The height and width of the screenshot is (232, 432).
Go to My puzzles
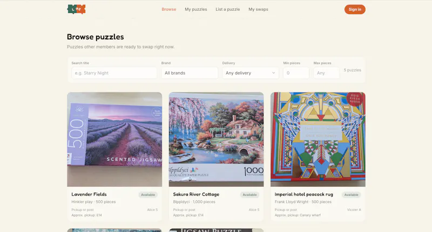[x=196, y=9]
